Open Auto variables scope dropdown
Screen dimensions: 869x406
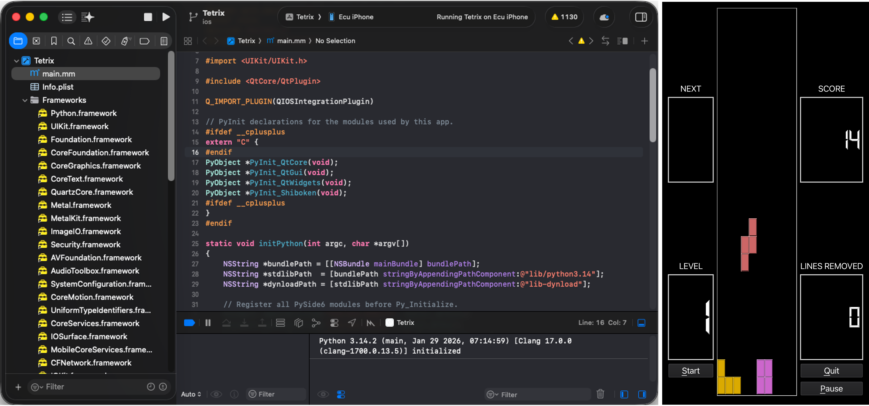click(x=191, y=394)
